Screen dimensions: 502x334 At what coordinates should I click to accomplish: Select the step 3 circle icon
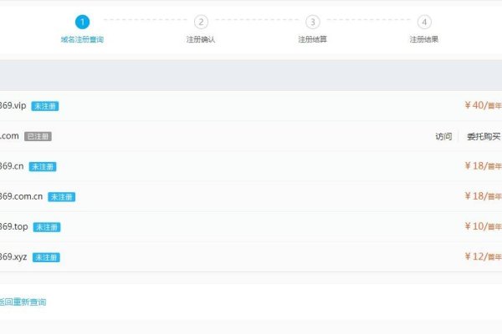click(x=312, y=22)
